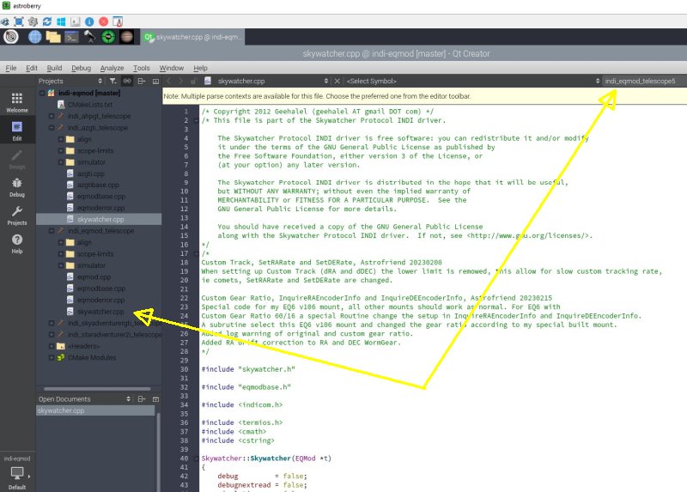
Task: Collapse the indi_azgti_telescope node
Action: pos(52,127)
